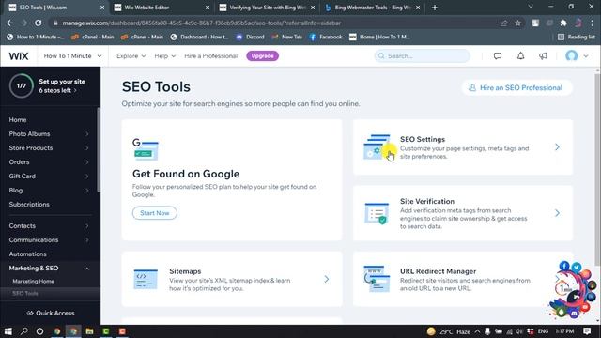
Task: Click the share page icon in address bar
Action: (x=503, y=23)
